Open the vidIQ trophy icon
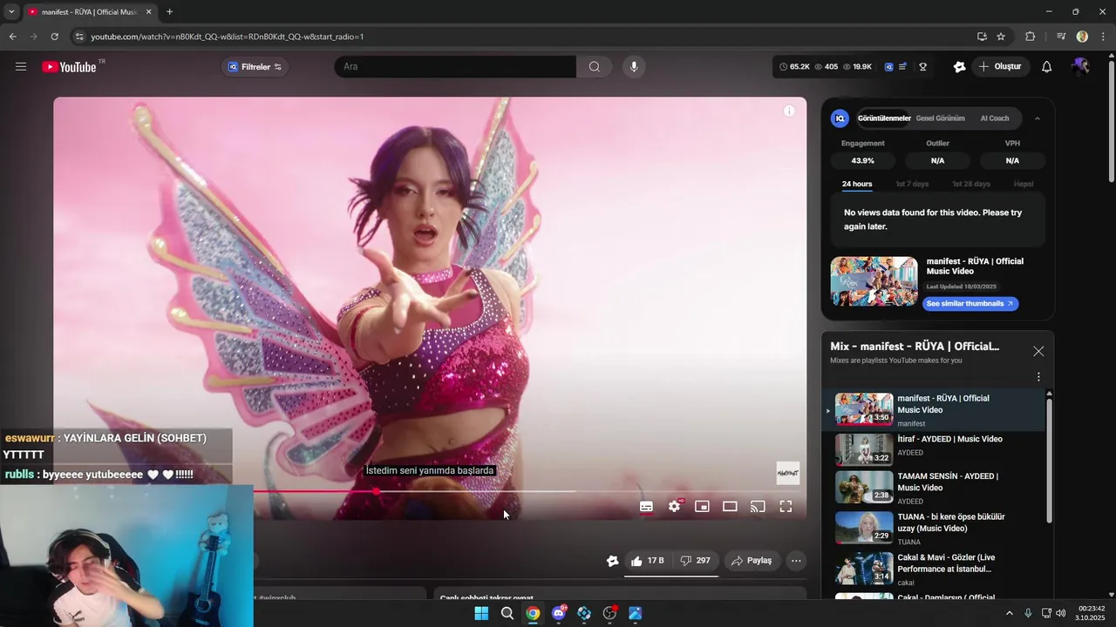 pos(922,67)
